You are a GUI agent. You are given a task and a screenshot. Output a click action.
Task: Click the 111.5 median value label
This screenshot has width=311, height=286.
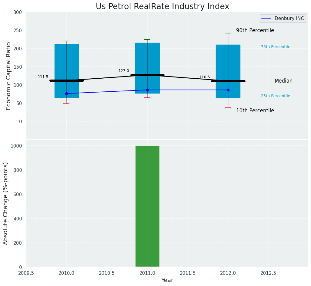tap(43, 77)
